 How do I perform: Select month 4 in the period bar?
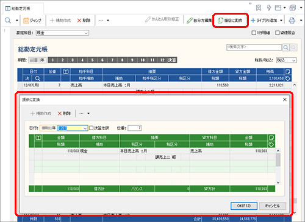point(82,60)
